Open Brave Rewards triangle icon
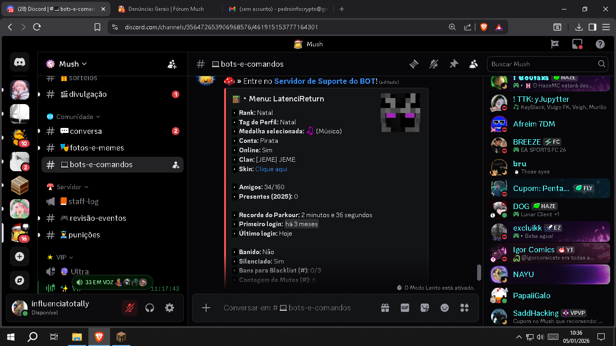The height and width of the screenshot is (346, 616). (499, 27)
